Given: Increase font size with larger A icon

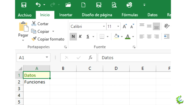Looking at the screenshot, I should pyautogui.click(x=125, y=26).
